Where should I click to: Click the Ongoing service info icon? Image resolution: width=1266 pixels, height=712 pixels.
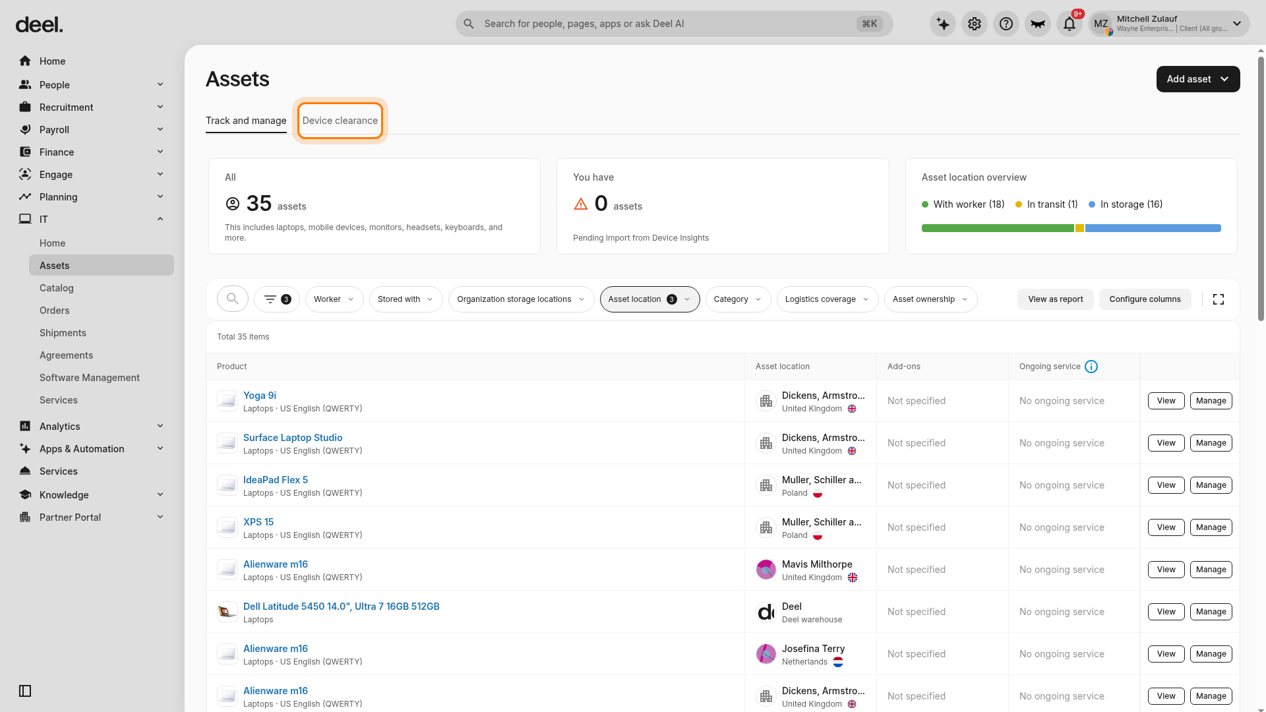point(1091,367)
